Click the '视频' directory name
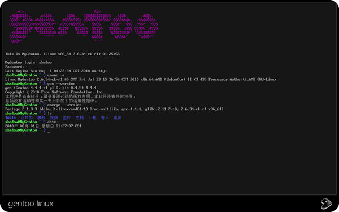 click(x=54, y=118)
